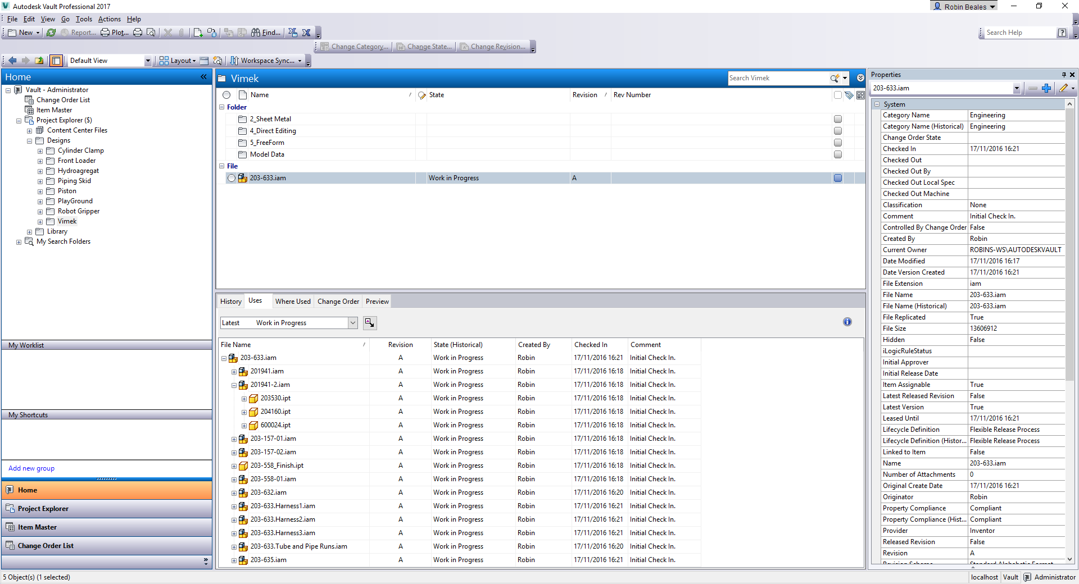
Task: Click the Print Preview icon
Action: (151, 33)
